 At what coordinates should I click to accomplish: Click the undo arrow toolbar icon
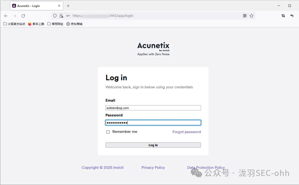click(292, 16)
